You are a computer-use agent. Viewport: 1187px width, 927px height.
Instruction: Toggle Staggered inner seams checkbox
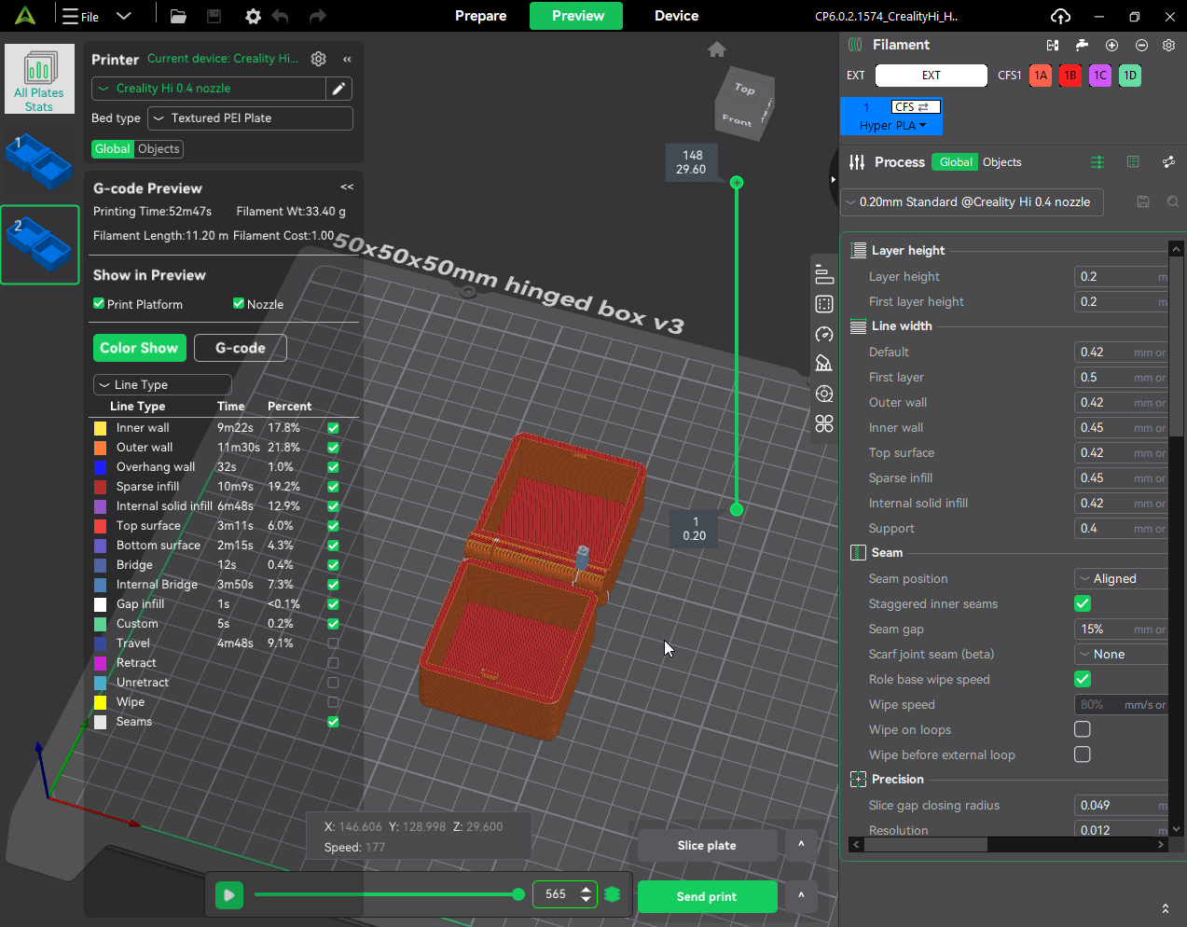point(1083,603)
